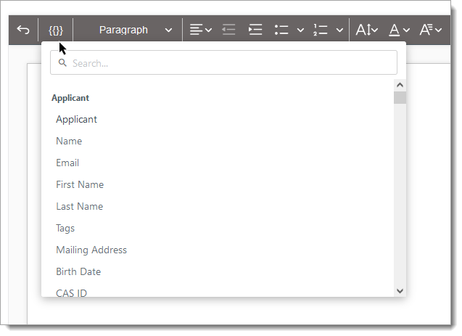Screen dimensions: 462x336
Task: Click the decrease indent icon
Action: [228, 30]
